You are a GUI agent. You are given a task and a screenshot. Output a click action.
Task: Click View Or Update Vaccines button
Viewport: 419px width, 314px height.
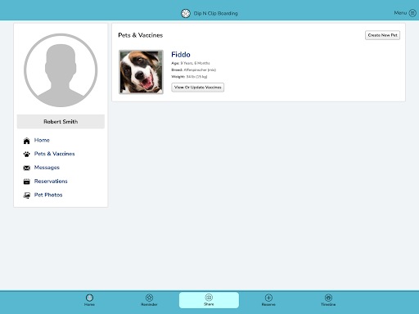coord(198,87)
